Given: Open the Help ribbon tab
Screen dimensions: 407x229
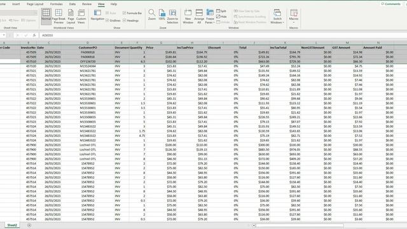Looking at the screenshot, I should (114, 4).
